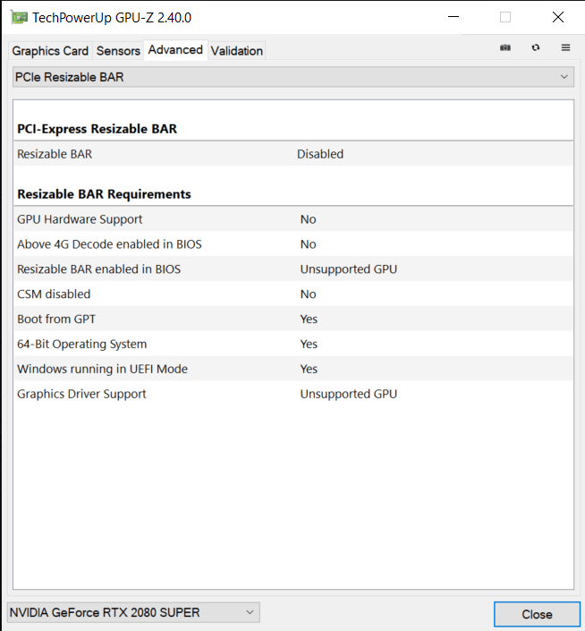Expand the PCIe Resizable BAR dropdown
The height and width of the screenshot is (631, 585).
coord(293,77)
